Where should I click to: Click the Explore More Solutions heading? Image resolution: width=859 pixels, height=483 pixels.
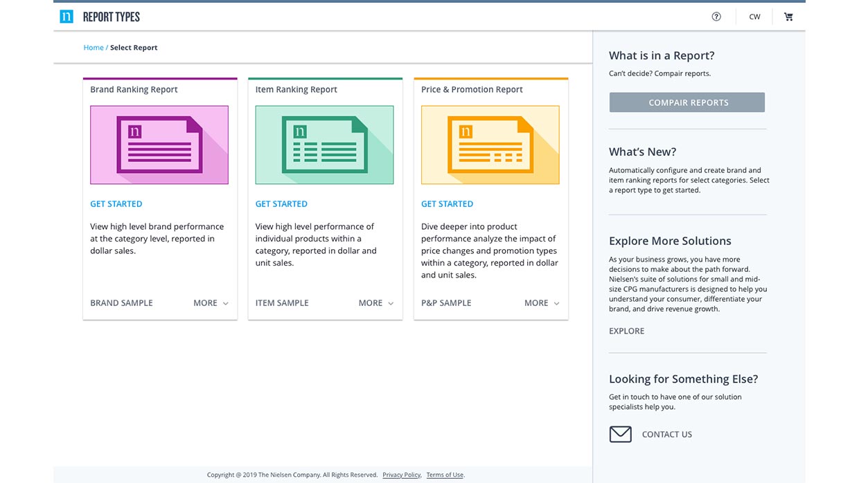(670, 241)
